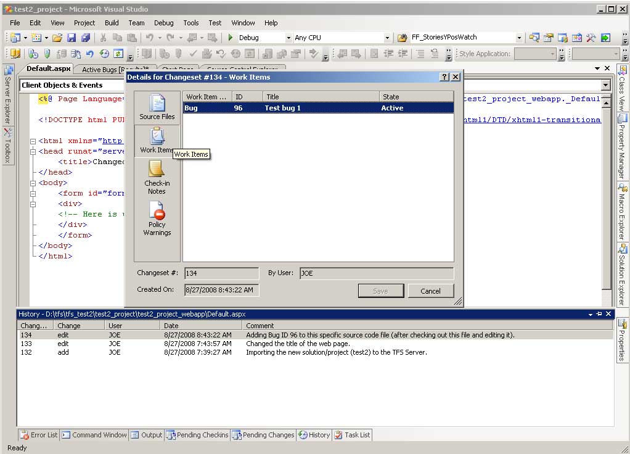Open the Properties Window toolbar icon
630x454 pixels.
point(549,38)
